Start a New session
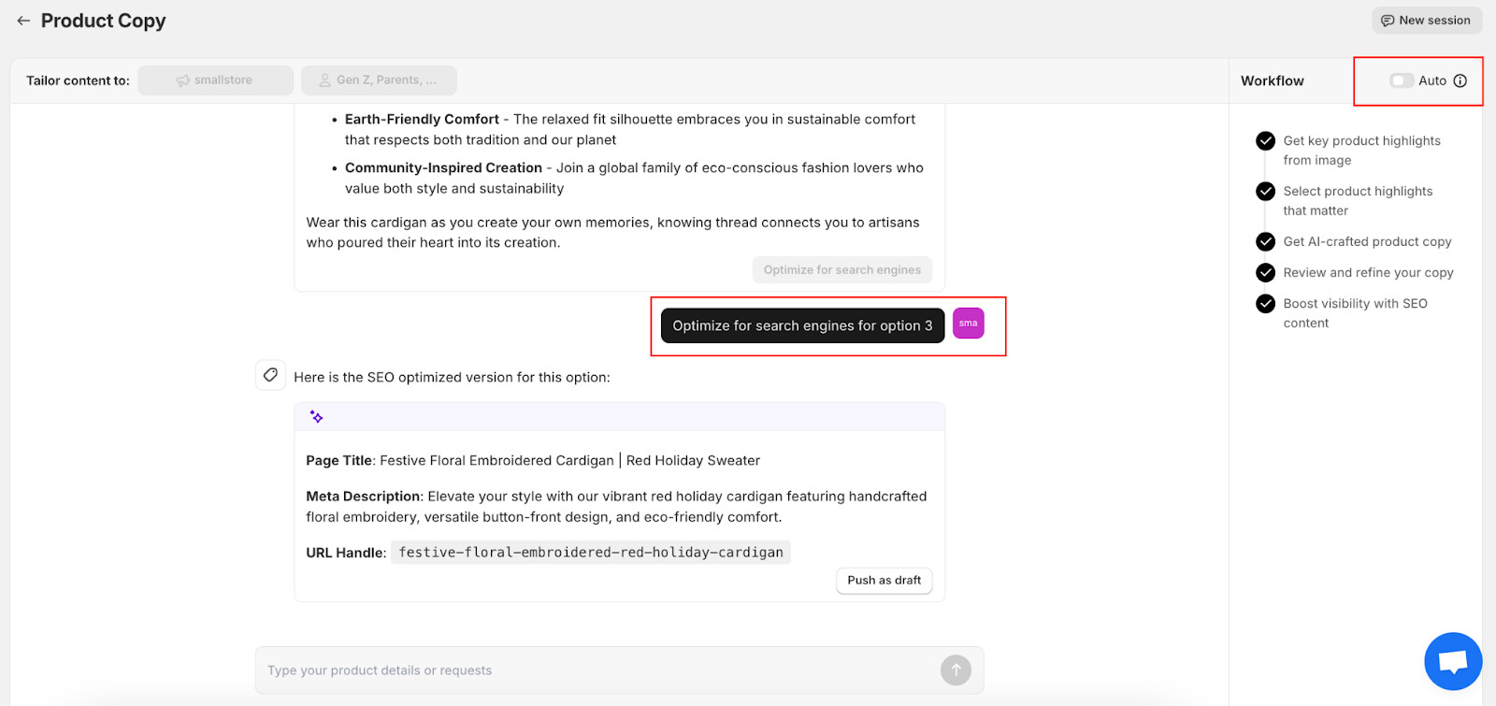 pos(1427,21)
